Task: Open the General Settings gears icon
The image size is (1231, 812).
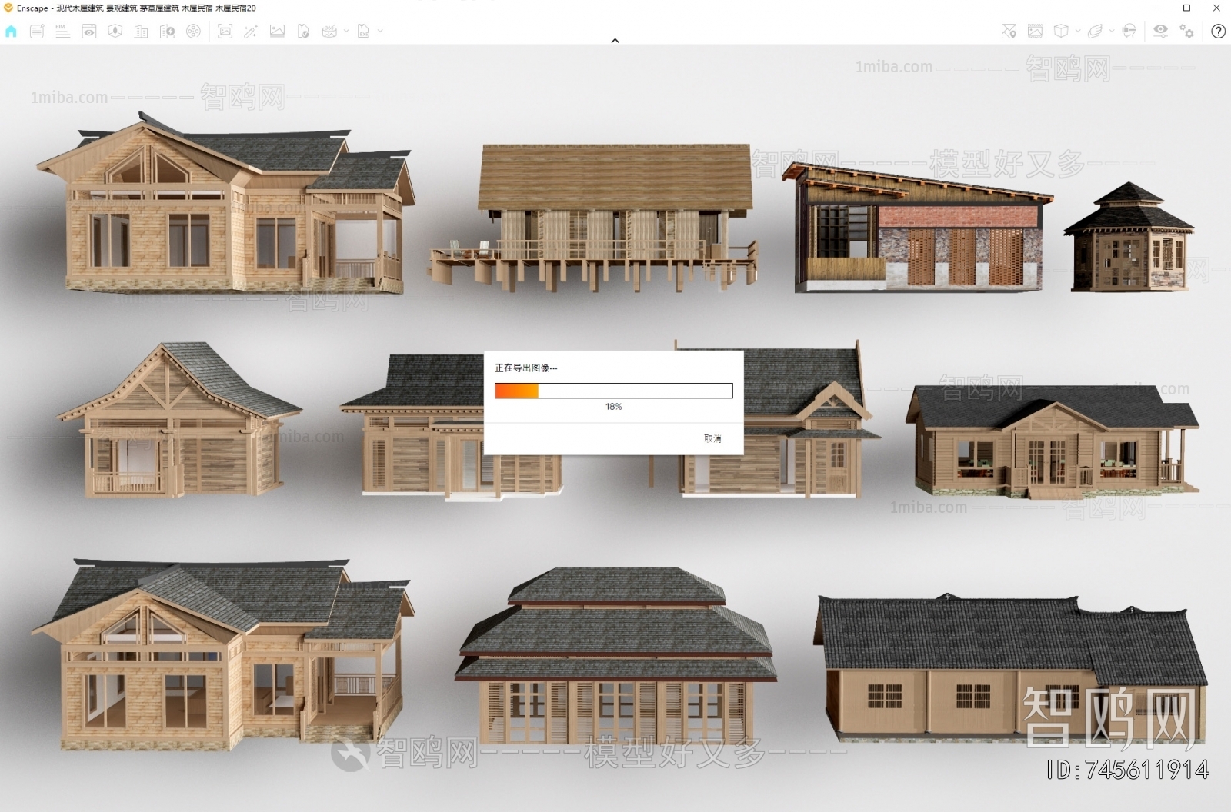Action: [x=1186, y=31]
